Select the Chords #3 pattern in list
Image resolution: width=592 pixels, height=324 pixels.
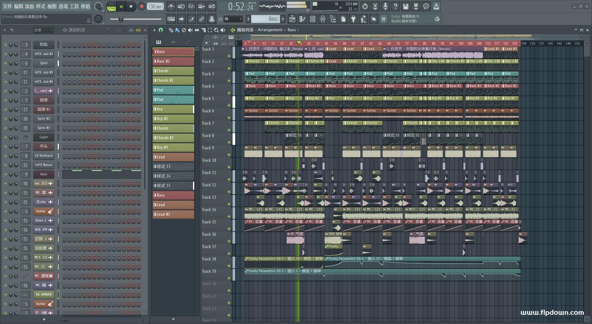pos(173,138)
